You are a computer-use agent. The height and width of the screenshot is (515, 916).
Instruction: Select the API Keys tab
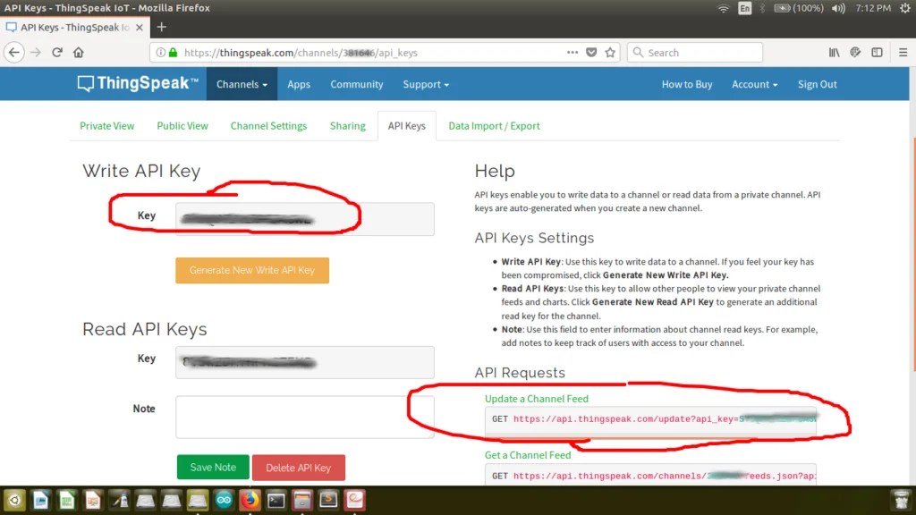click(407, 125)
